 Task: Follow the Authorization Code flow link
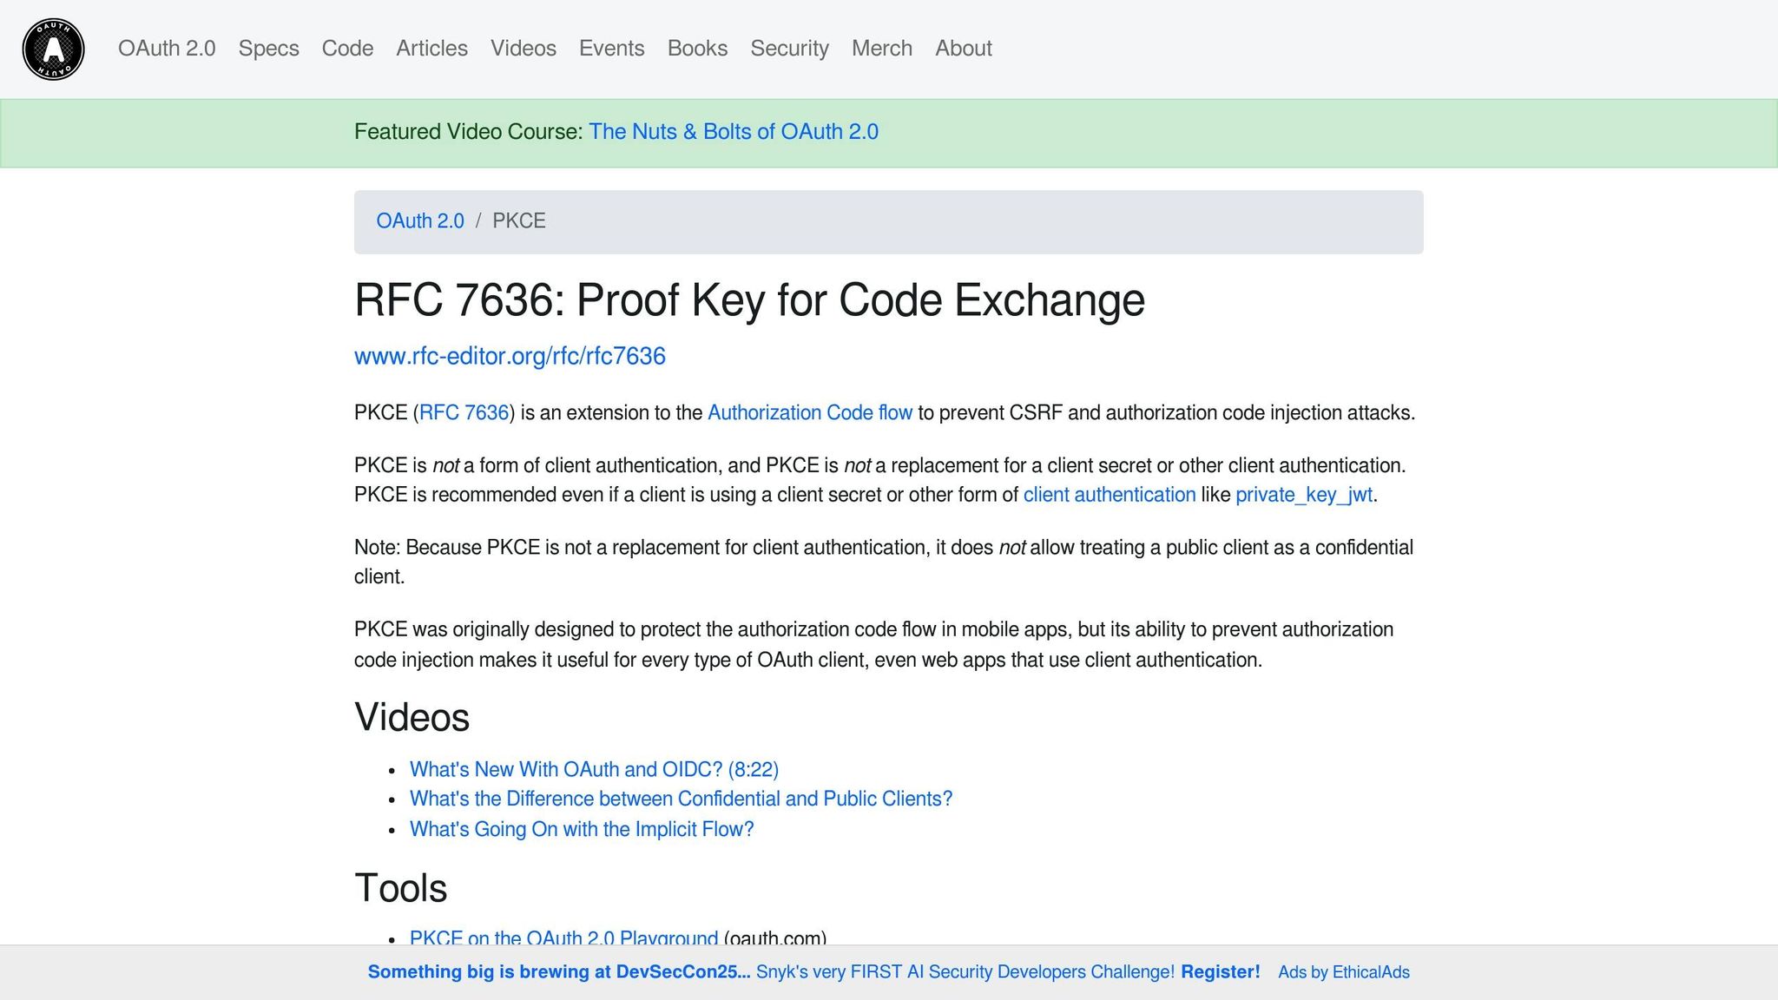(809, 413)
